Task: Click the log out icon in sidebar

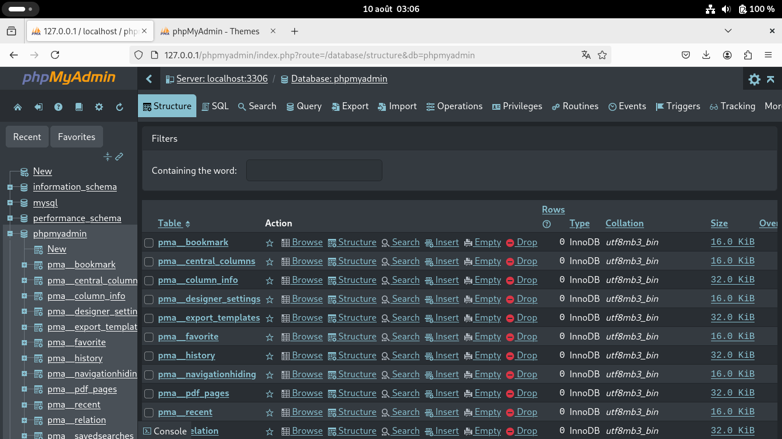Action: 38,107
